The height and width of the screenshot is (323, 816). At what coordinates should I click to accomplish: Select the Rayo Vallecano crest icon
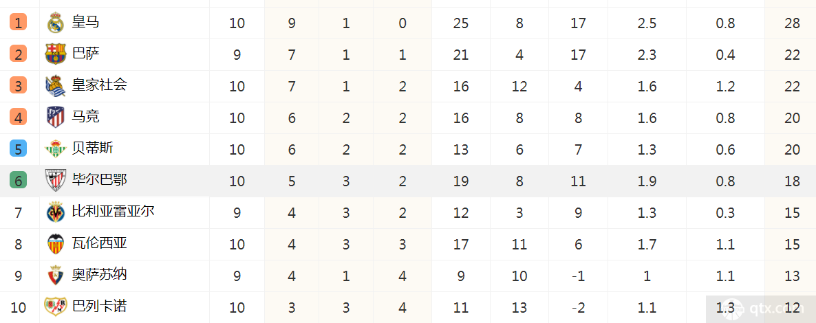click(55, 307)
